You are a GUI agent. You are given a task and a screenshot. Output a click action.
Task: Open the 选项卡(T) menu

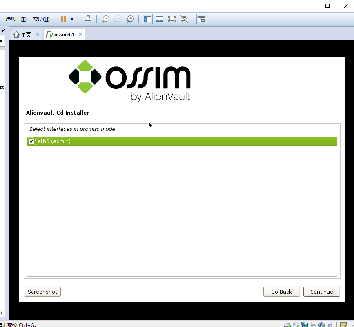16,19
